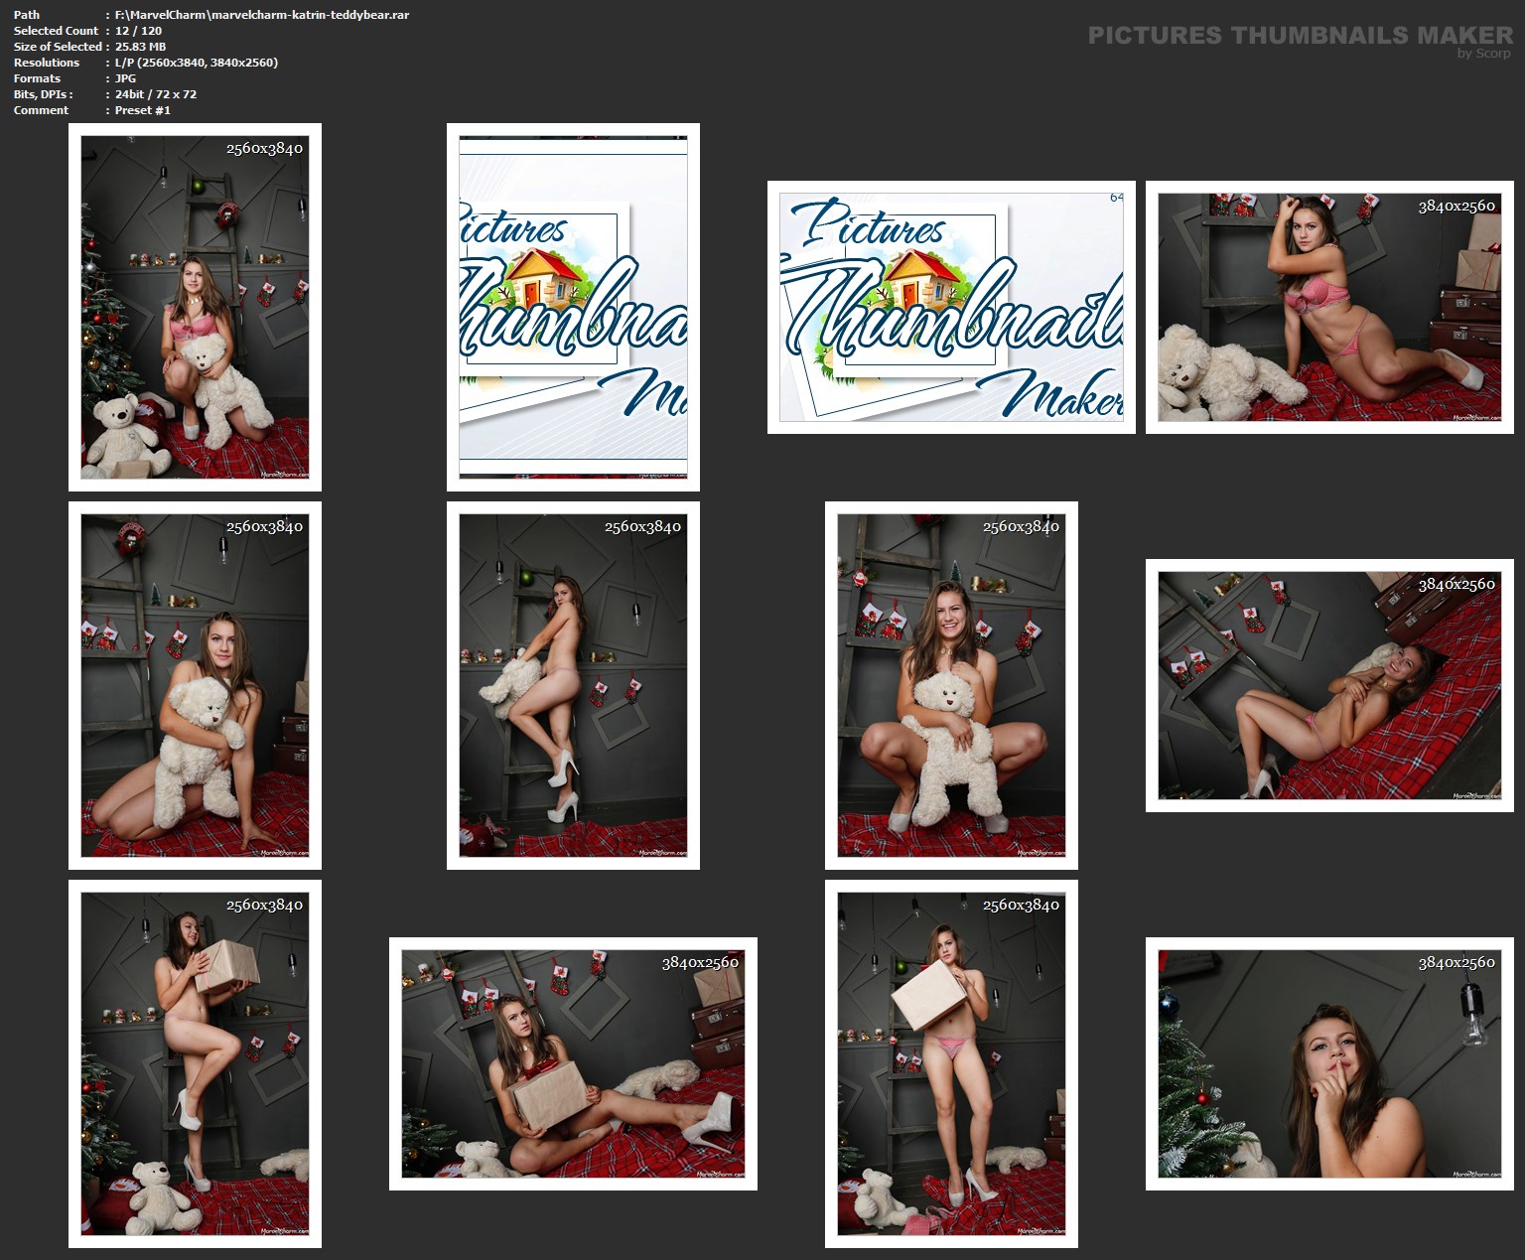The height and width of the screenshot is (1260, 1525).
Task: Click the Comment value Preset #1
Action: tap(142, 110)
